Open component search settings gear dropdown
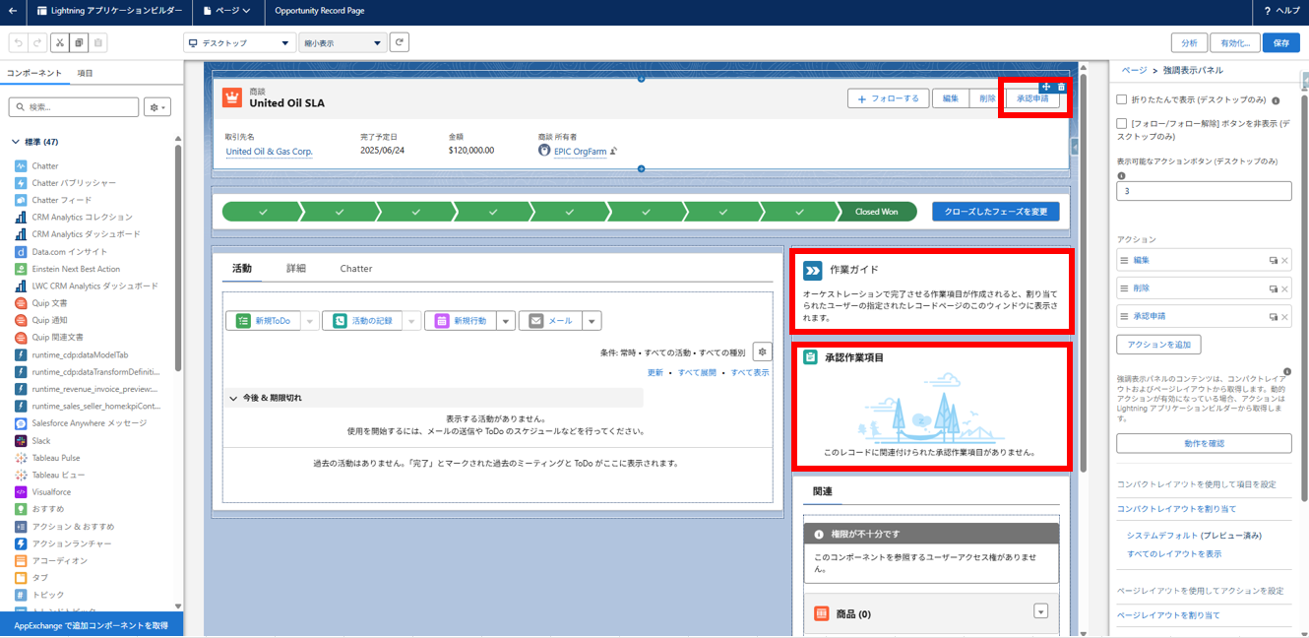This screenshot has height=638, width=1309. pos(157,106)
